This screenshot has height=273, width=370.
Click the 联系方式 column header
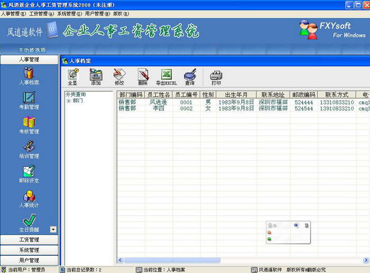337,95
